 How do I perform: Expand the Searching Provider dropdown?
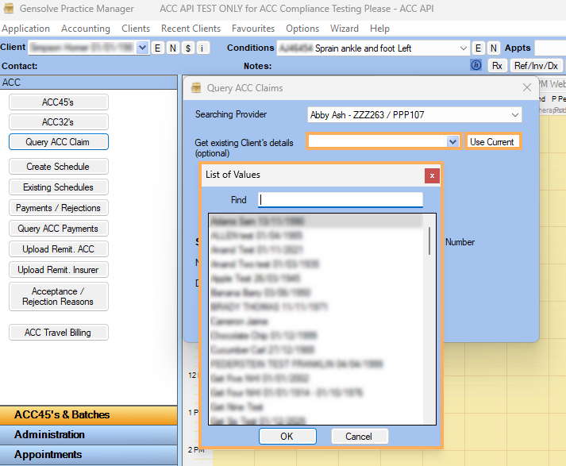pyautogui.click(x=515, y=115)
